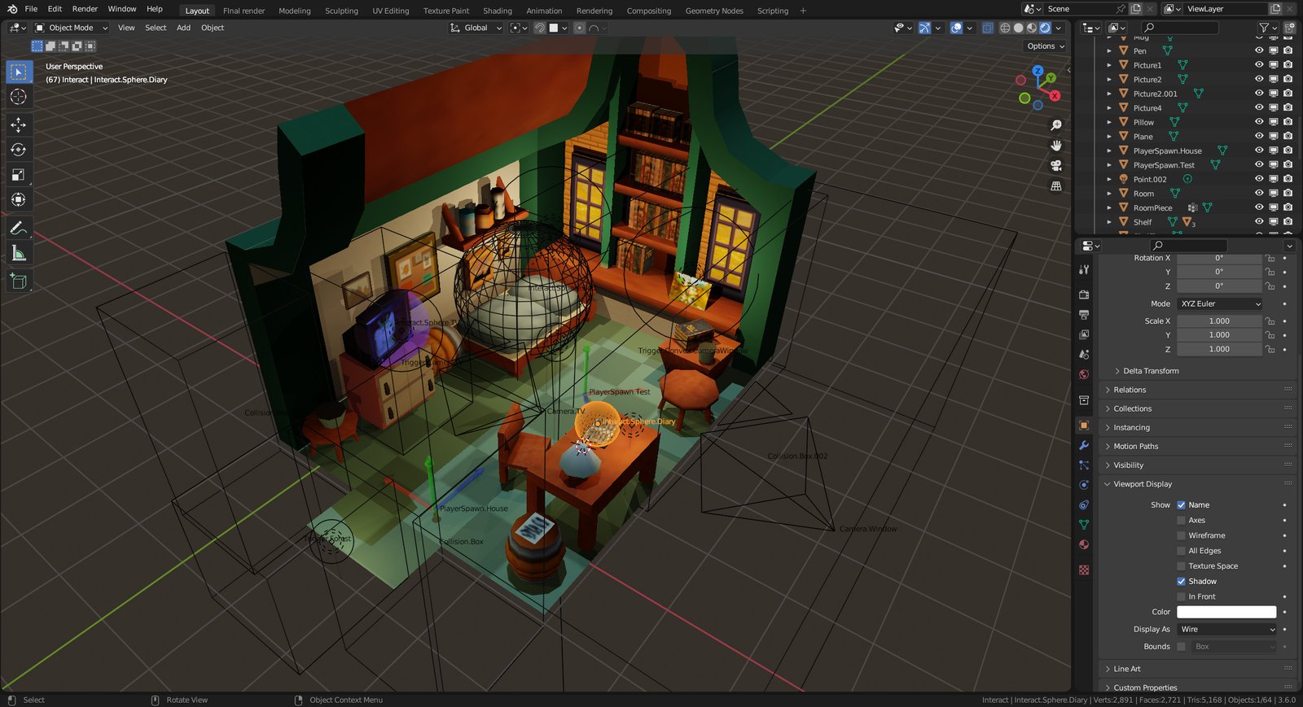The width and height of the screenshot is (1303, 707).
Task: Open the Render menu
Action: (x=85, y=9)
